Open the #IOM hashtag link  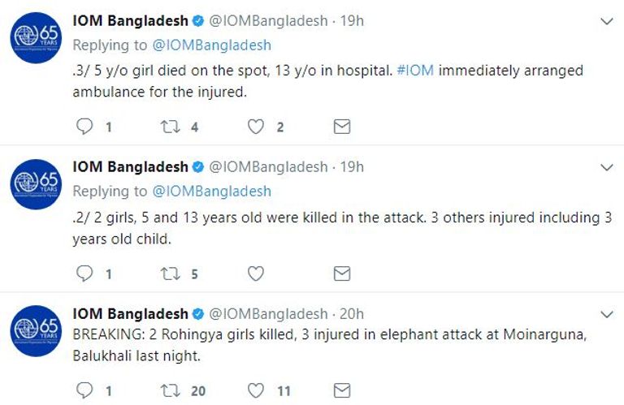414,71
